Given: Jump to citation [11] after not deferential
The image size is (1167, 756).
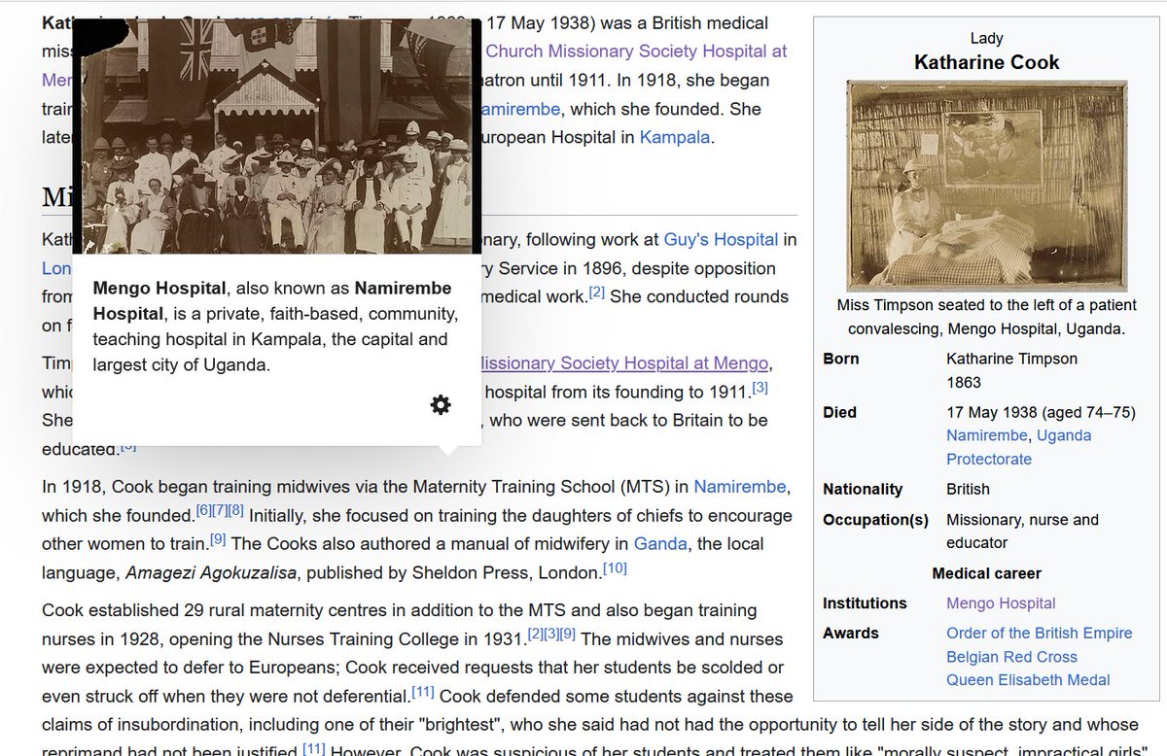Looking at the screenshot, I should pyautogui.click(x=422, y=692).
